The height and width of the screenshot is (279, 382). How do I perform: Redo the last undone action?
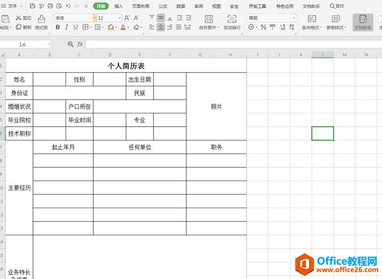(77, 6)
